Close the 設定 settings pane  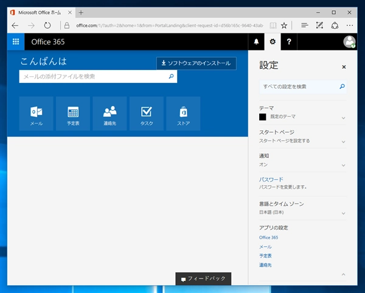tap(344, 67)
